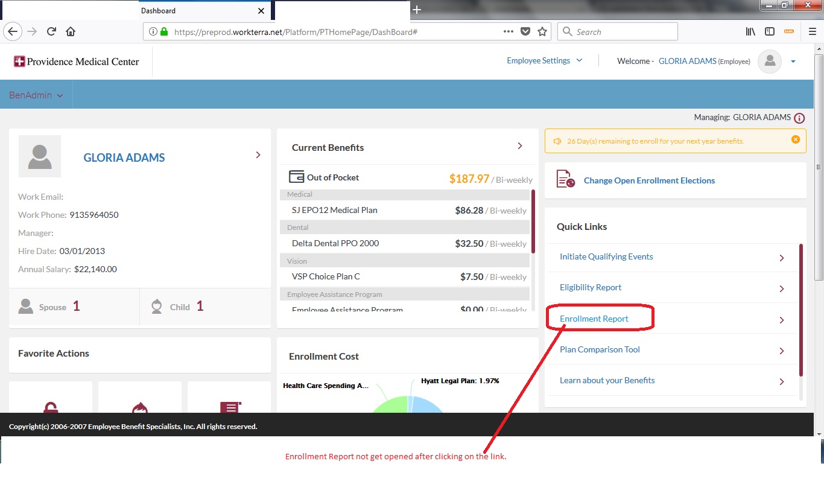Open the Firefox hamburger menu
This screenshot has width=824, height=490.
click(x=812, y=32)
